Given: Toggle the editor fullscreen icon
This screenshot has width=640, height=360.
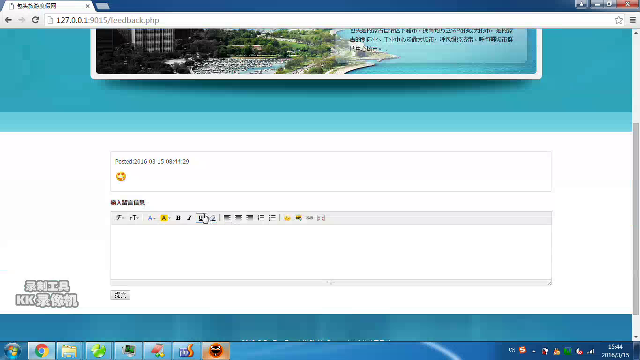Looking at the screenshot, I should click(x=321, y=218).
